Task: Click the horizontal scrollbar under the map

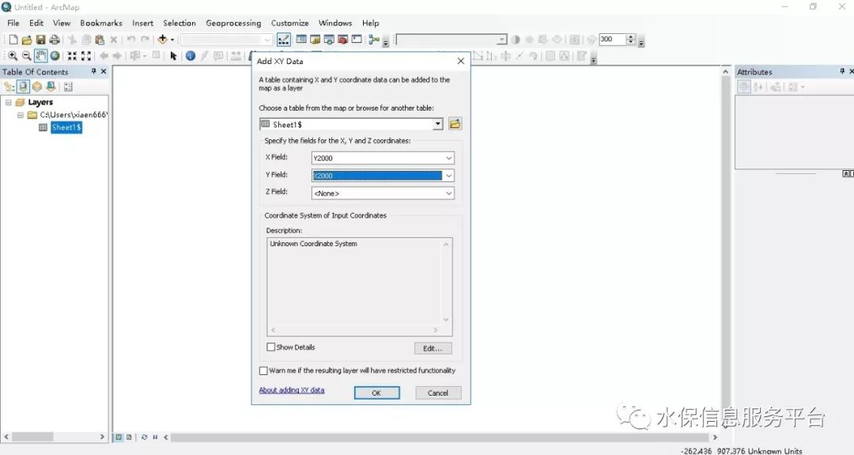Action: pyautogui.click(x=440, y=437)
